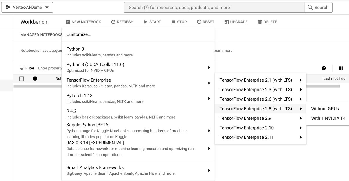The width and height of the screenshot is (349, 181).
Task: Click the Filter icon button
Action: coord(22,68)
